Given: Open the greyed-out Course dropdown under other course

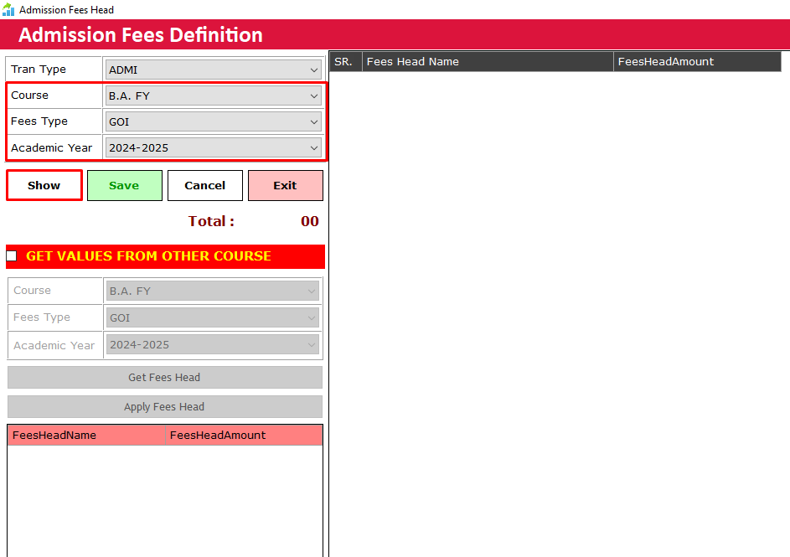Looking at the screenshot, I should [x=214, y=291].
